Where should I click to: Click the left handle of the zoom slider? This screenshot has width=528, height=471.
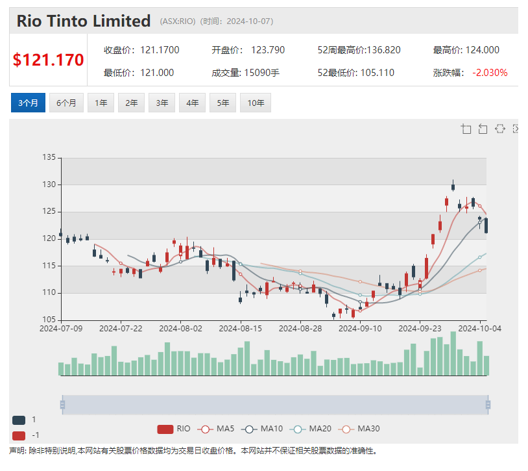[x=62, y=405]
